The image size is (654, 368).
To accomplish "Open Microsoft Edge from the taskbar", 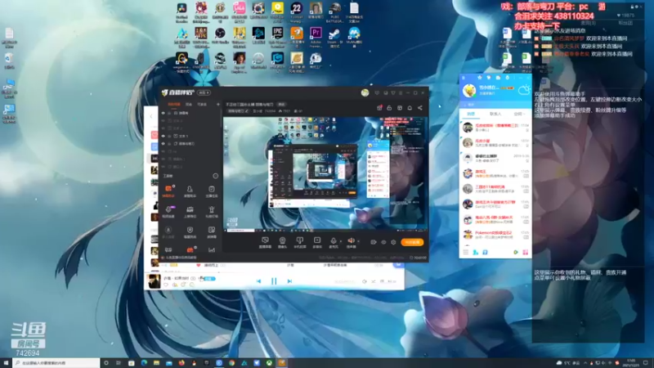I will point(144,363).
